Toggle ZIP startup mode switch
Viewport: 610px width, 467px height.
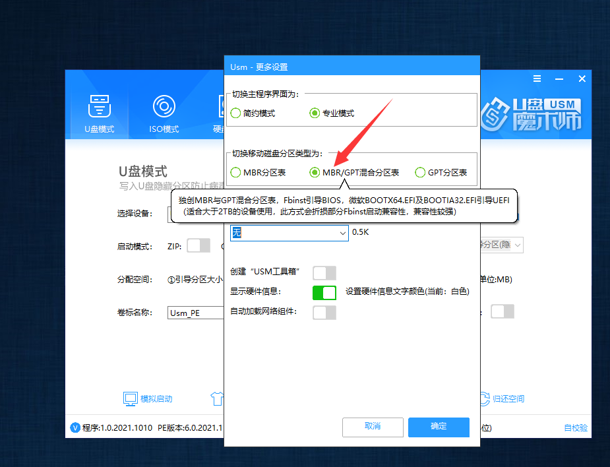[198, 245]
